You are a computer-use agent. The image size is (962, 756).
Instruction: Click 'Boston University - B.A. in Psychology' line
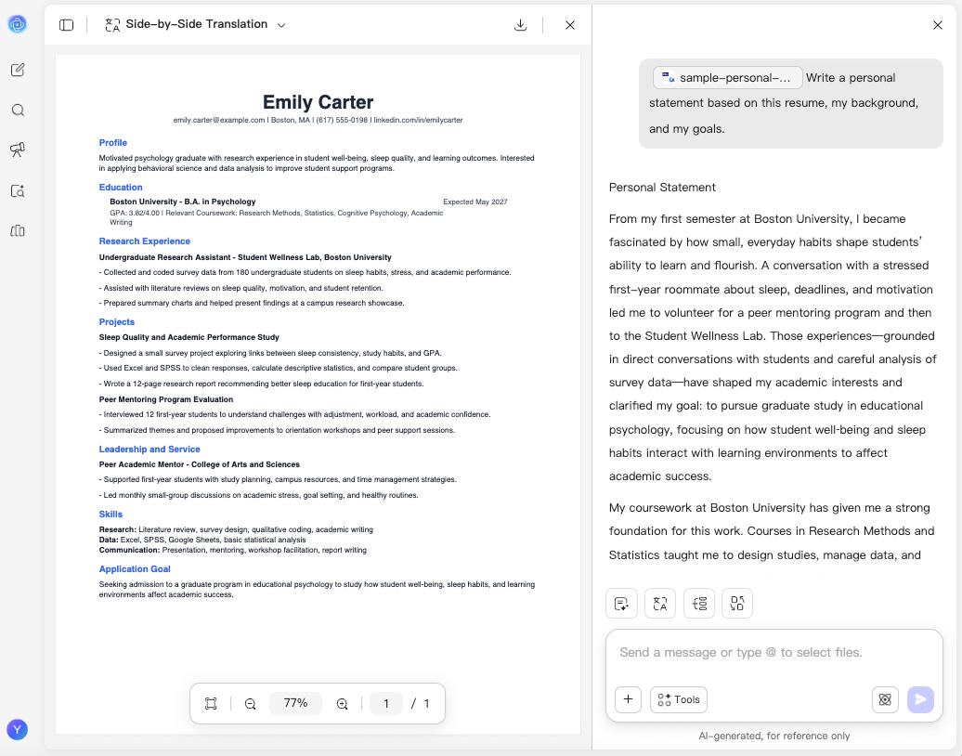183,202
